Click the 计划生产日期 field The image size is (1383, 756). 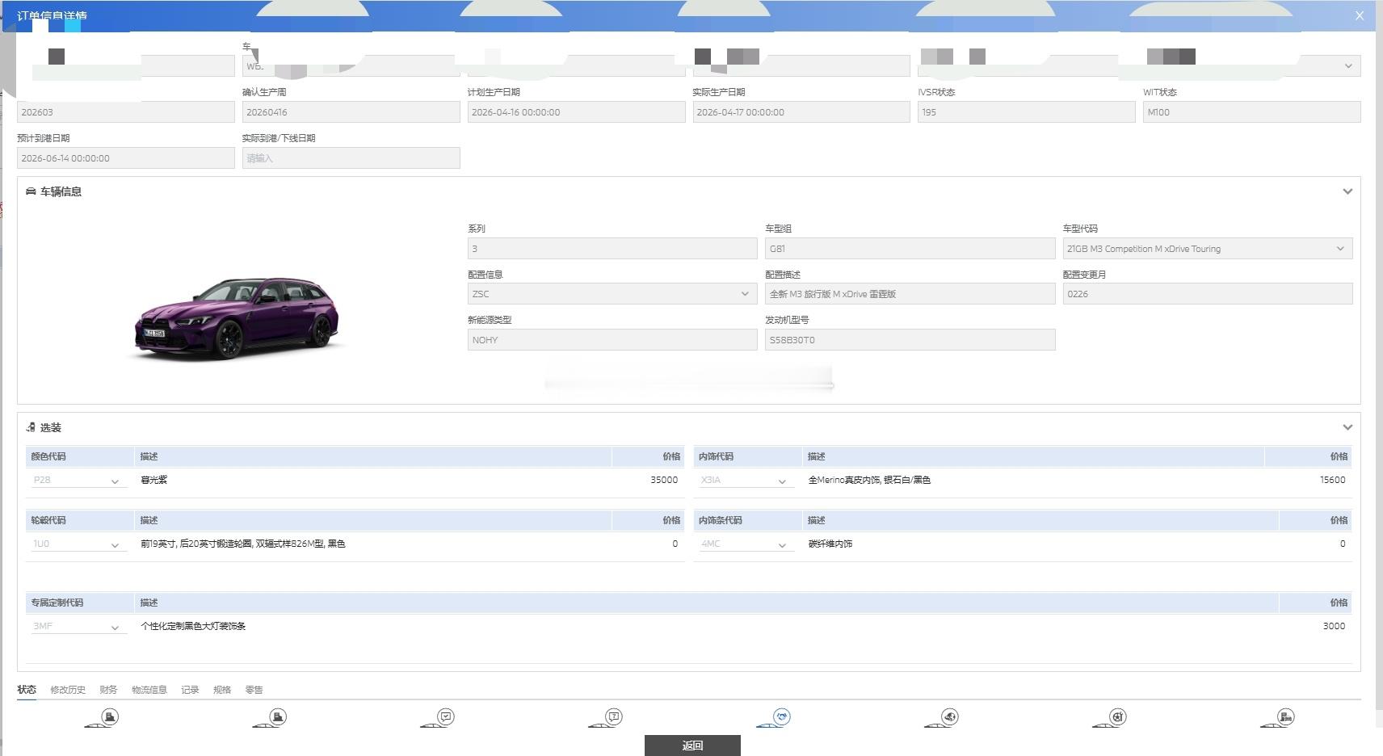(576, 112)
